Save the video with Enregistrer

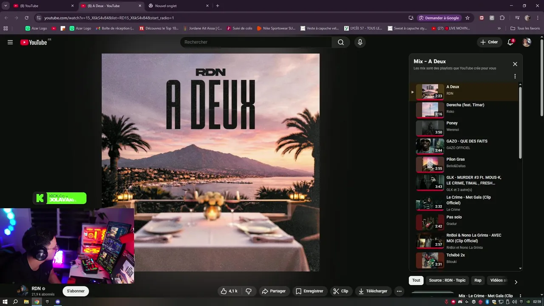(309, 291)
